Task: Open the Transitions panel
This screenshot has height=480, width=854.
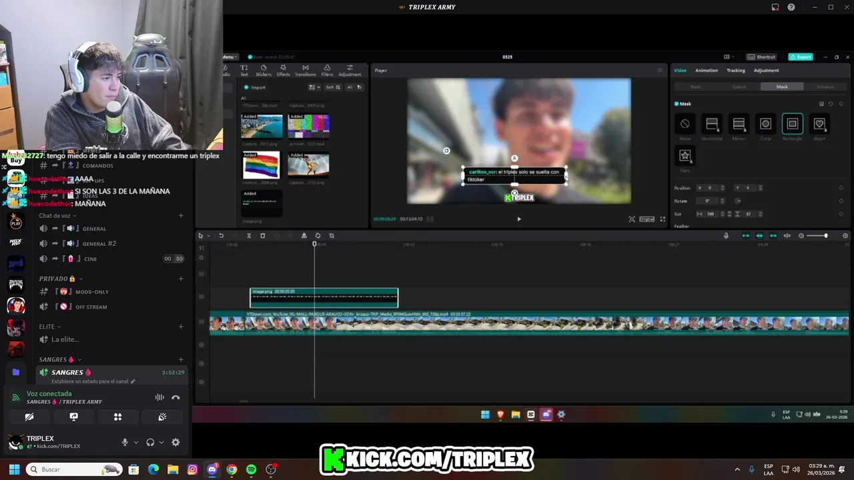Action: (305, 70)
